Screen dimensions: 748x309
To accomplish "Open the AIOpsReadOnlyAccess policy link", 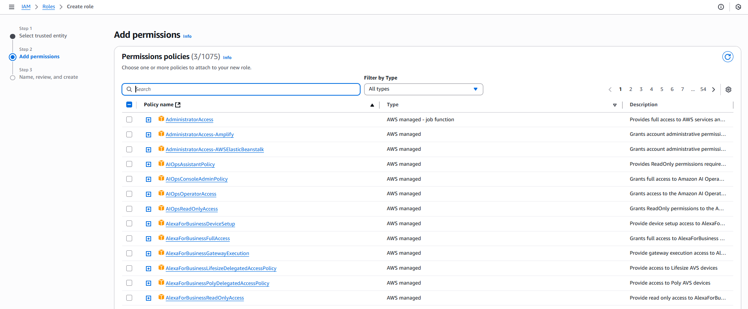I will (x=191, y=209).
